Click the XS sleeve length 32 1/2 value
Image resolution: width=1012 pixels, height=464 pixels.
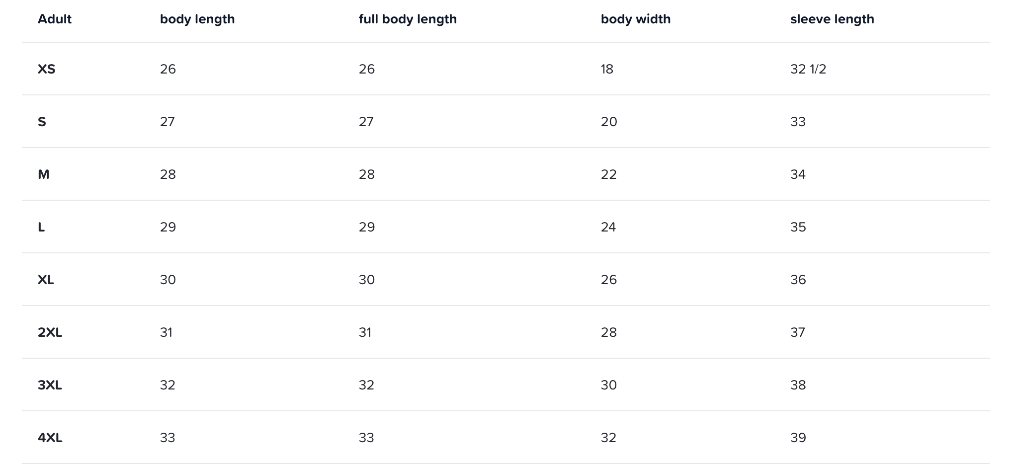click(x=808, y=69)
